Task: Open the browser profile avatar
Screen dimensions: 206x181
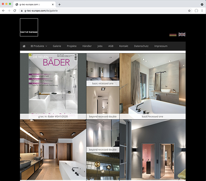Action: point(196,11)
